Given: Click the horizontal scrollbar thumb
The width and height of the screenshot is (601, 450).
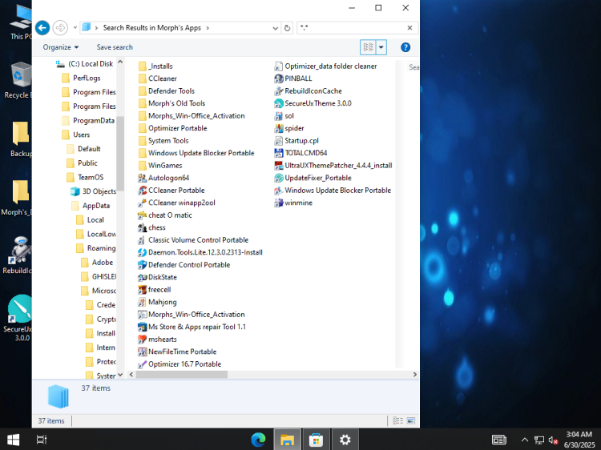Looking at the screenshot, I should [x=182, y=375].
